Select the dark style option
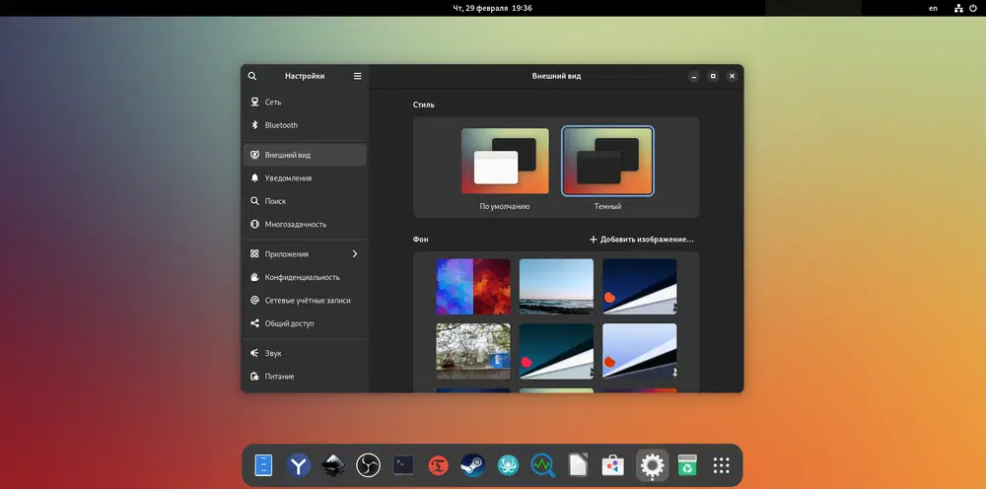The height and width of the screenshot is (489, 986). coord(607,162)
